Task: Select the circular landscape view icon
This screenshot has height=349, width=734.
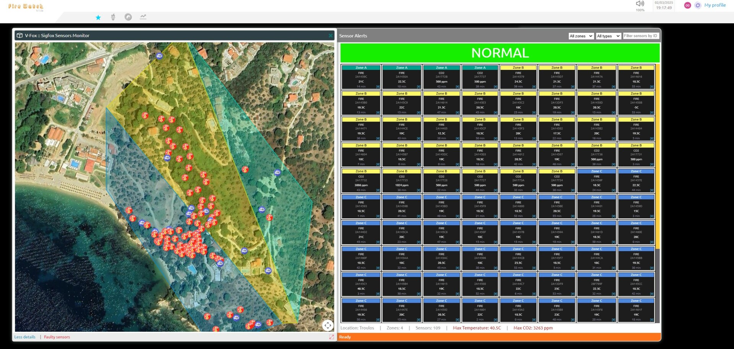Action: pos(128,17)
